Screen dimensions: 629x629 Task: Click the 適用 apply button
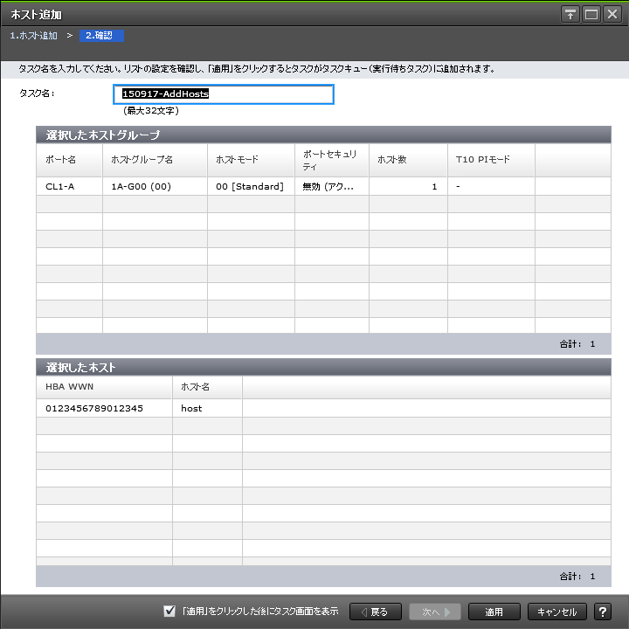[494, 612]
